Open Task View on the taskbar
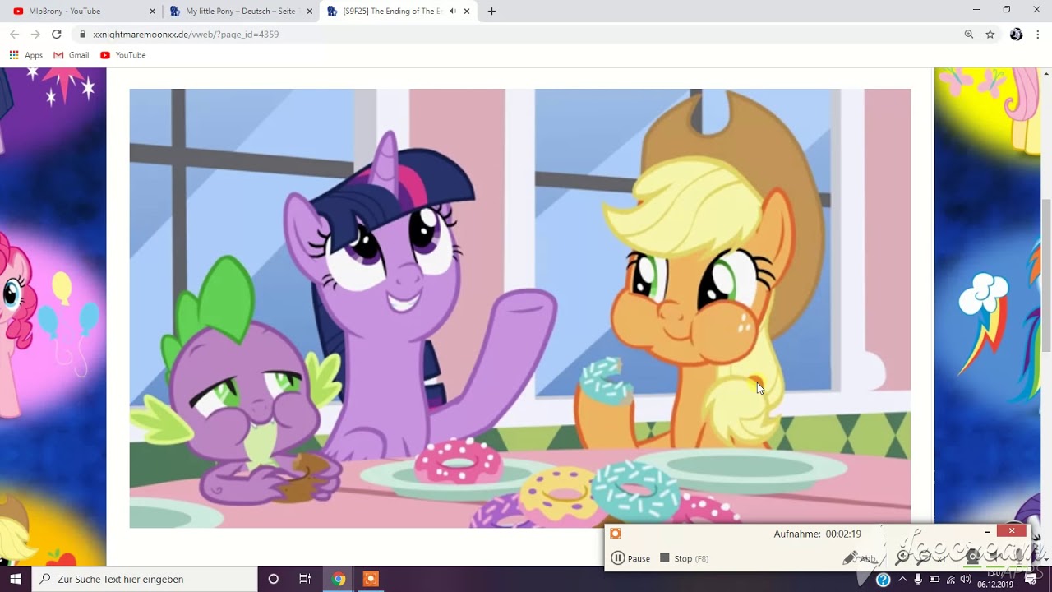Screen dimensions: 1052x592 [x=305, y=579]
